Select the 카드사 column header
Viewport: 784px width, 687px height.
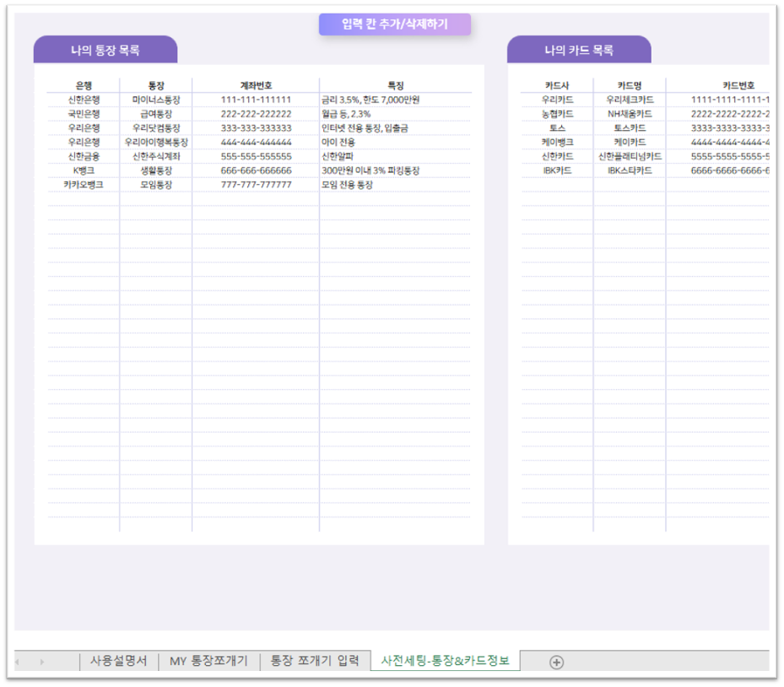[x=557, y=85]
